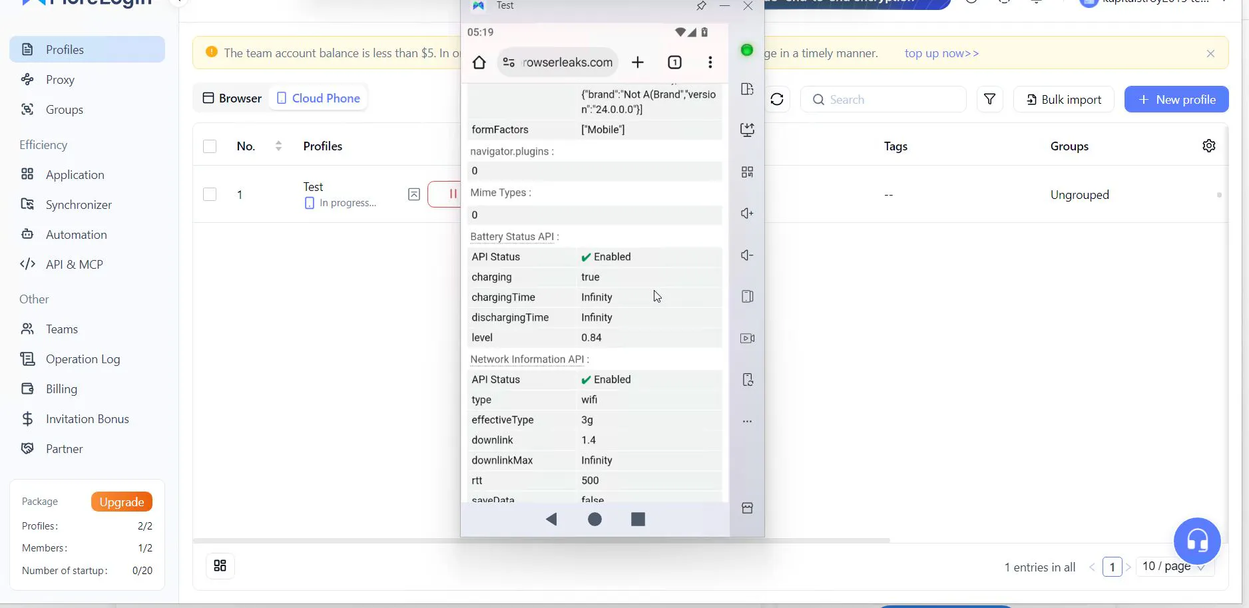Start screen recording in phone toolbar
Image resolution: width=1249 pixels, height=608 pixels.
[747, 339]
